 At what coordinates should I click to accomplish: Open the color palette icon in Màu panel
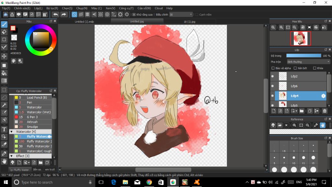14,61
